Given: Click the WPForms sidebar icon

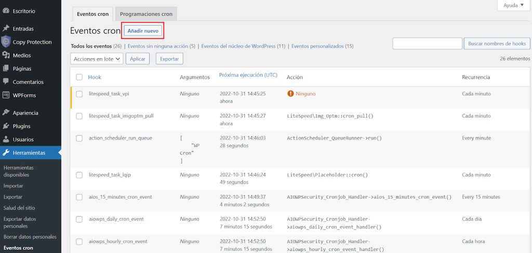Looking at the screenshot, I should 6,95.
